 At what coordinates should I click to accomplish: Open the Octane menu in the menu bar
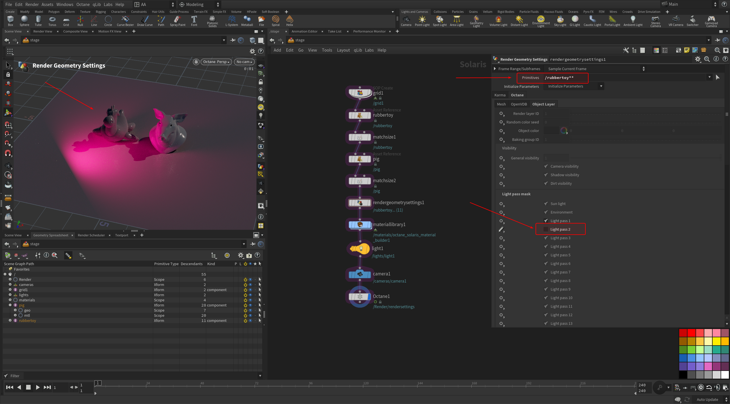(x=83, y=4)
